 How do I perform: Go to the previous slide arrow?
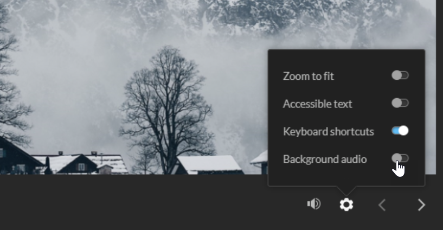point(382,205)
